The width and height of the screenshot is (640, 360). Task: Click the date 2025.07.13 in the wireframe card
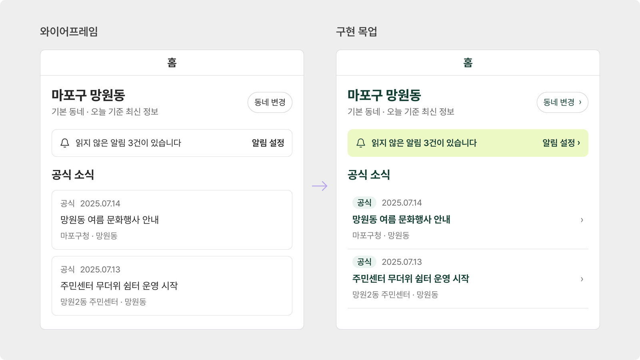click(x=100, y=270)
